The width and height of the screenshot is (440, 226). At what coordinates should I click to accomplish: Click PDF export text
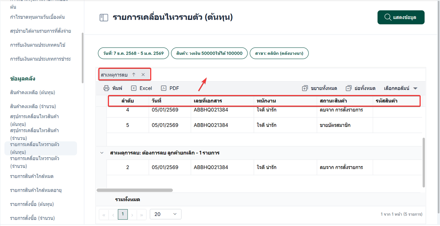click(174, 88)
